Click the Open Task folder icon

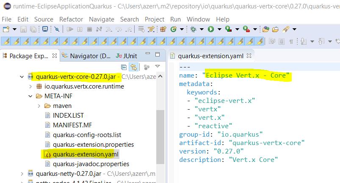275,29
